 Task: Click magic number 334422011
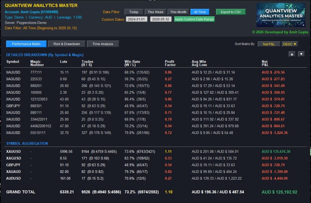pos(39,119)
